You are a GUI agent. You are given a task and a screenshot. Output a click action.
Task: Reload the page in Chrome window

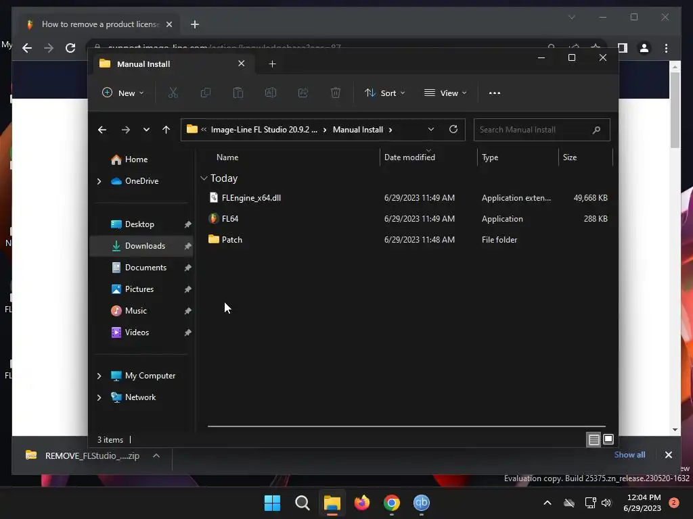tap(70, 48)
